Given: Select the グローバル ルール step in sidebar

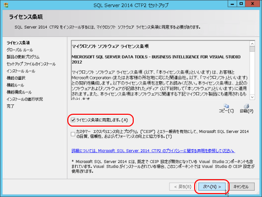Looking at the screenshot, I should pyautogui.click(x=20, y=50).
